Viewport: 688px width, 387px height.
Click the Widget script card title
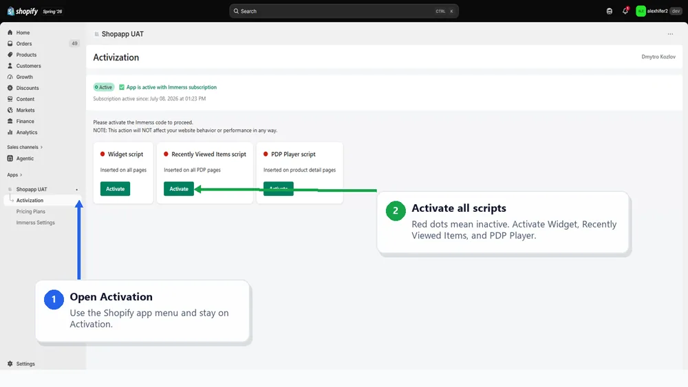click(125, 154)
